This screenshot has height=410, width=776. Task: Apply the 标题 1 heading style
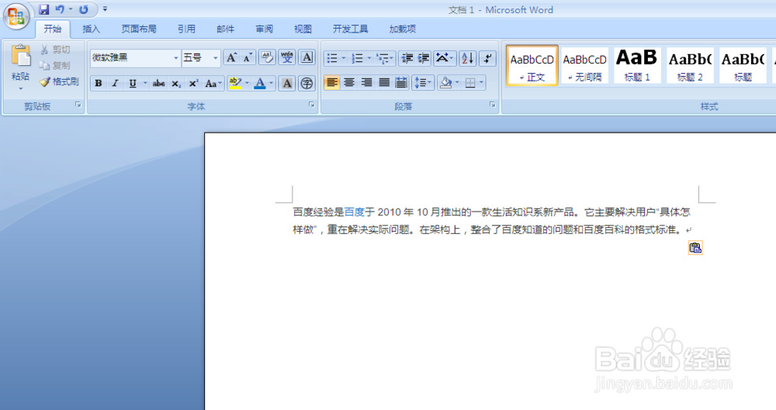click(637, 65)
